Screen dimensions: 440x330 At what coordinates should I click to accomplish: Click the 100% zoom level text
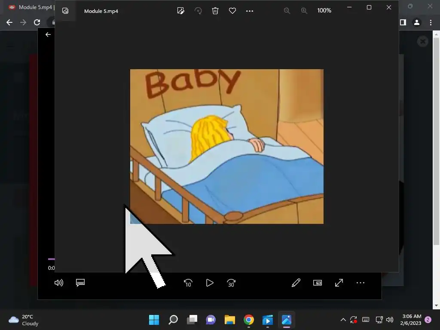pyautogui.click(x=324, y=10)
